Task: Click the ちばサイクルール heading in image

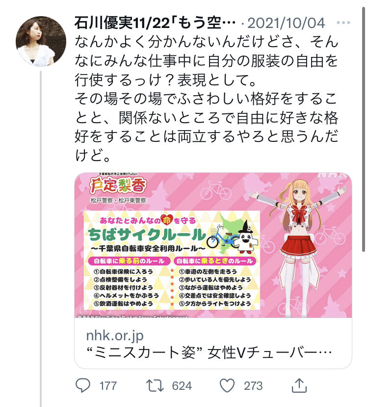Action: tap(147, 234)
